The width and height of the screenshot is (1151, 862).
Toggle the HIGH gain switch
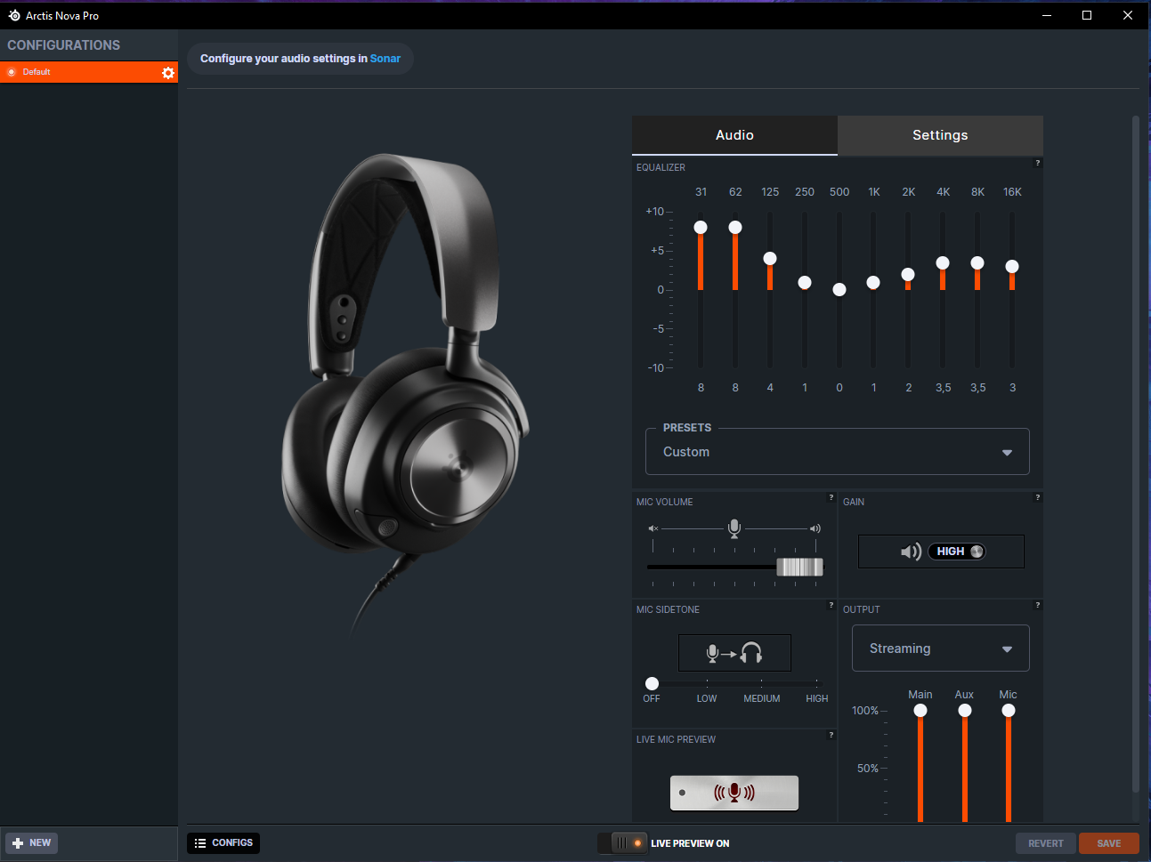click(x=957, y=552)
